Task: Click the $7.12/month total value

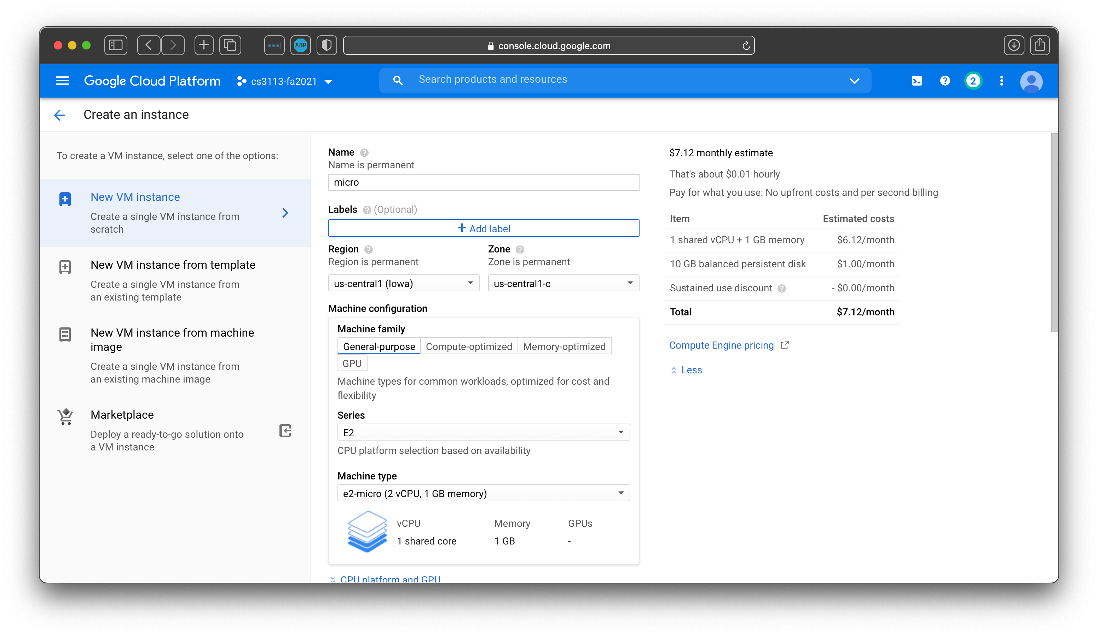Action: [x=865, y=312]
